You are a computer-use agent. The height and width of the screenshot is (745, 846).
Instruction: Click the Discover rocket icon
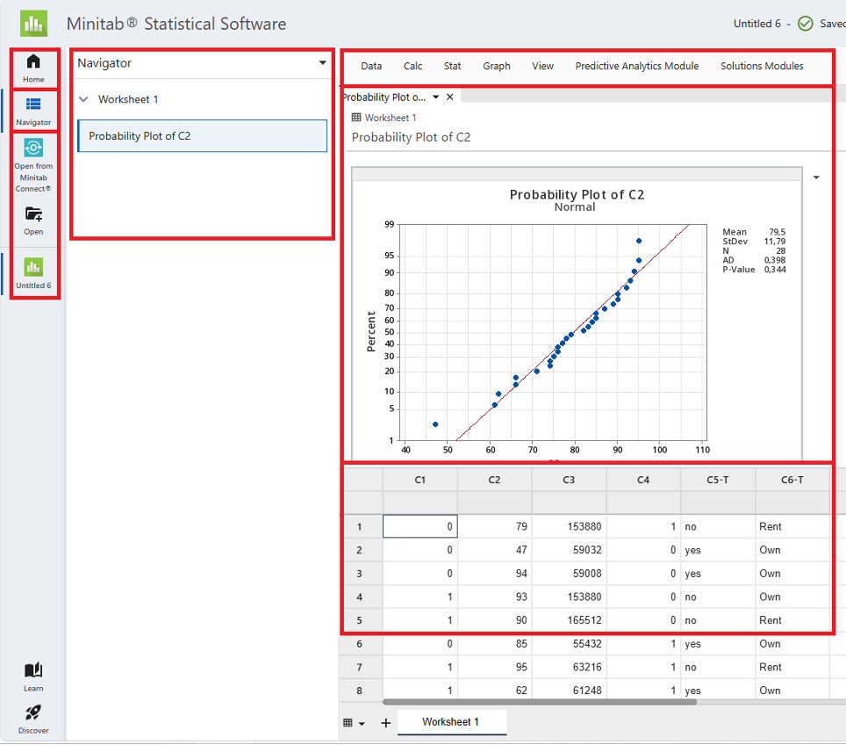click(33, 713)
